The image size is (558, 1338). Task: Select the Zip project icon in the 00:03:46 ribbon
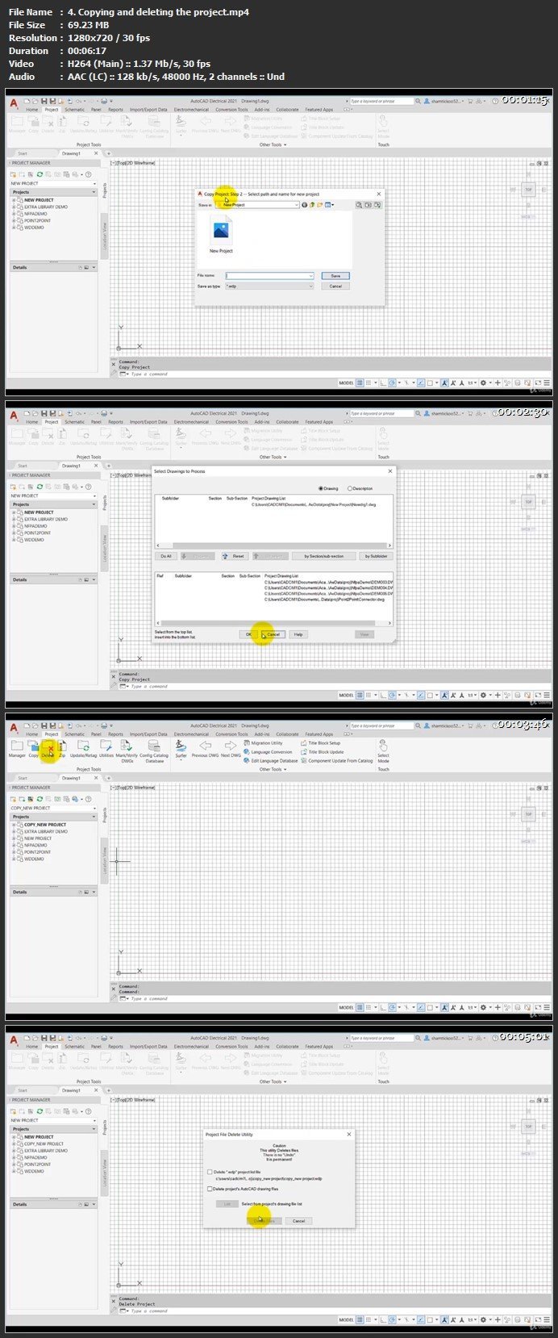[62, 747]
